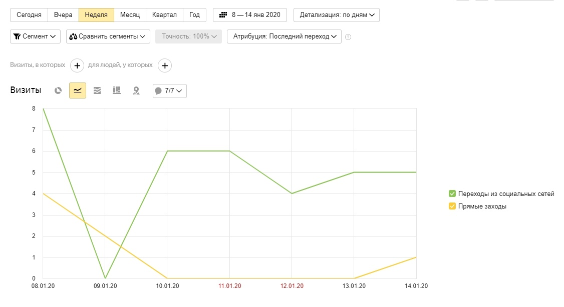Screen dimensions: 564x307
Task: Uncheck 'Прямые заходы' legend checkbox
Action: 452,206
